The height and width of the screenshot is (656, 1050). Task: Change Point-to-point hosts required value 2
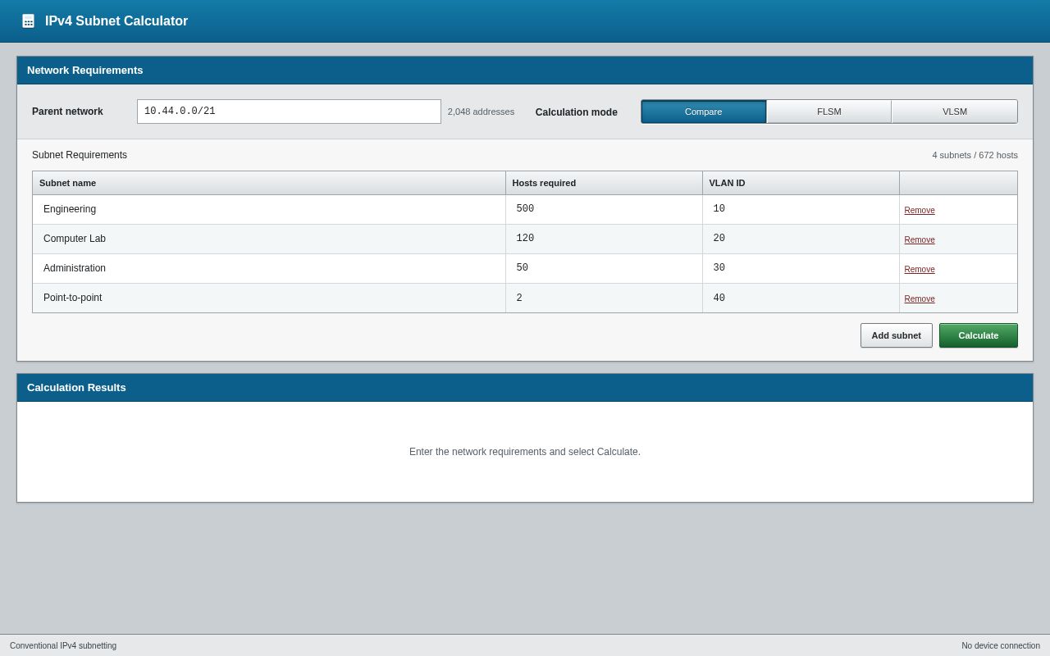click(604, 298)
